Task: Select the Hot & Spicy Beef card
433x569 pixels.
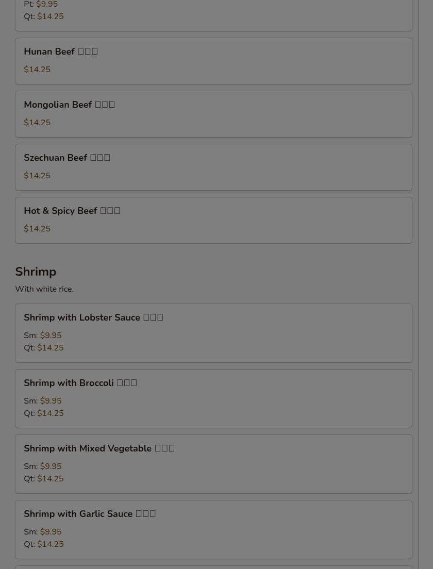Action: coord(213,220)
